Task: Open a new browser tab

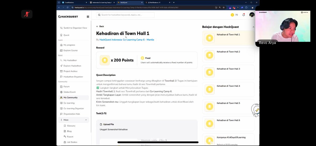Action: click(x=174, y=2)
